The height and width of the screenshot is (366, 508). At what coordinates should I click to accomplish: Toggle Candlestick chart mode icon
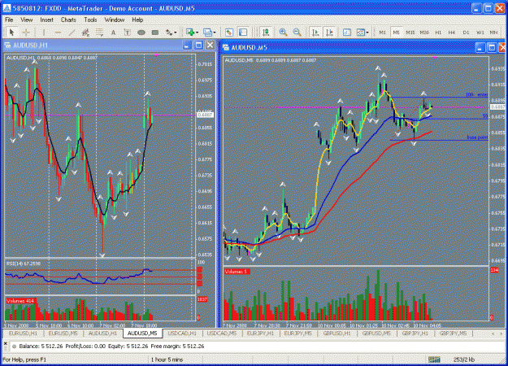(266, 33)
